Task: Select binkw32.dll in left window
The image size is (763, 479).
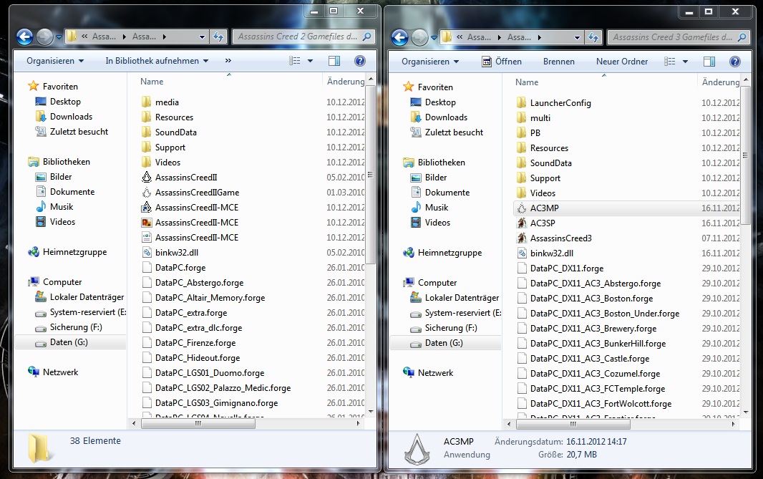Action: (170, 253)
